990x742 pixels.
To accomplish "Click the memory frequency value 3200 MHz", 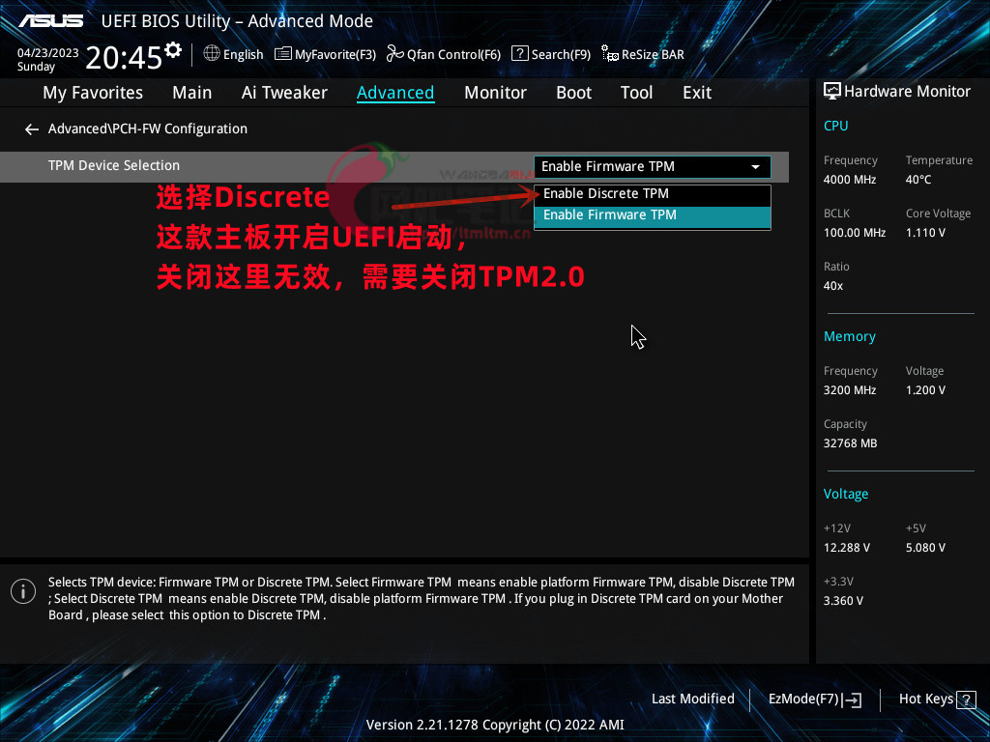I will [x=849, y=390].
